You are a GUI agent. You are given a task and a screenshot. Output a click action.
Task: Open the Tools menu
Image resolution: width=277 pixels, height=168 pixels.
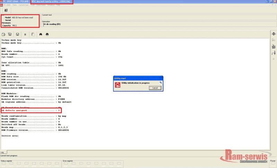32,5
